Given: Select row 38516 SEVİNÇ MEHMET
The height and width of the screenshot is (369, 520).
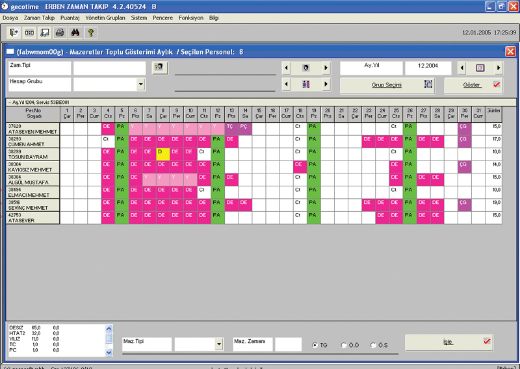Looking at the screenshot, I should [33, 205].
